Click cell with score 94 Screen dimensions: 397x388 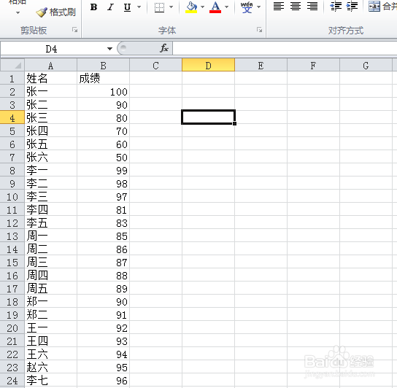coord(103,354)
